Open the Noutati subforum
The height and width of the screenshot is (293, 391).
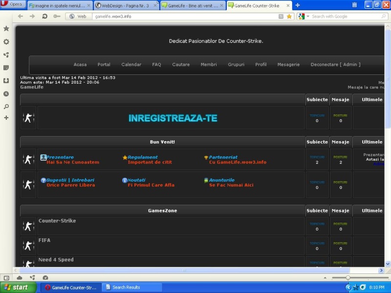(136, 180)
